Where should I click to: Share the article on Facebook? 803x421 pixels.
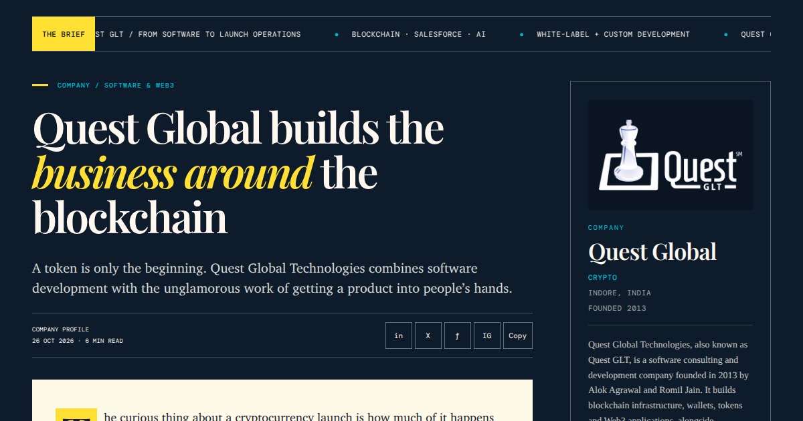click(x=458, y=335)
